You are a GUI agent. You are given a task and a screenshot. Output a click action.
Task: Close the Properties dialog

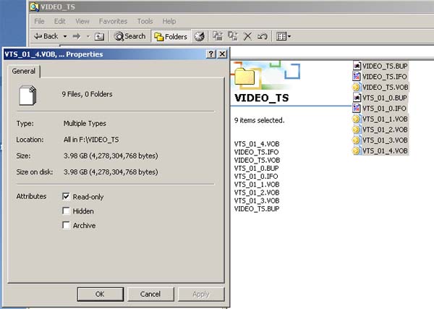tap(222, 54)
